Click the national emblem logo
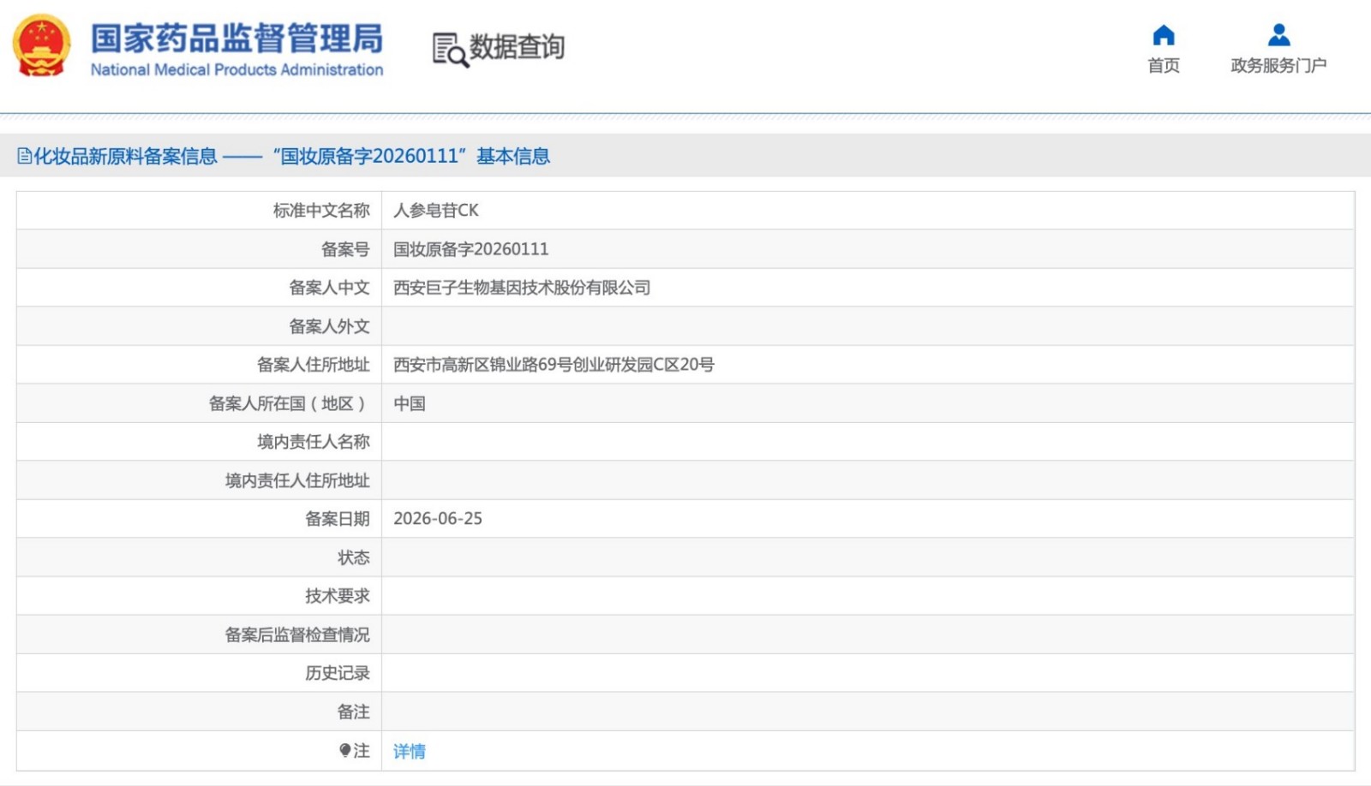 point(41,45)
